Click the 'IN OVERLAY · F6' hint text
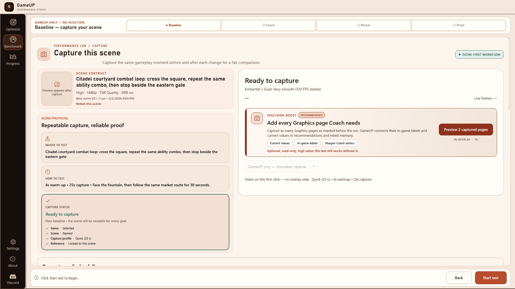This screenshot has height=289, width=515. [466, 140]
